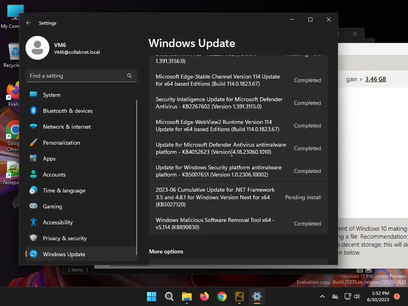Select Apps in sidebar
The image size is (408, 306).
[x=81, y=159]
